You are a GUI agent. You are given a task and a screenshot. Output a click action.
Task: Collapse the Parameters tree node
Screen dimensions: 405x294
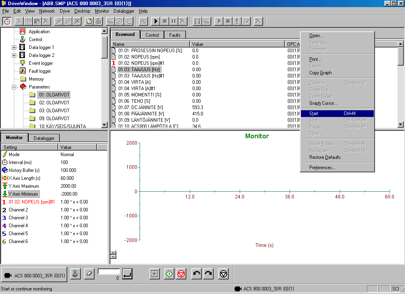(14, 87)
